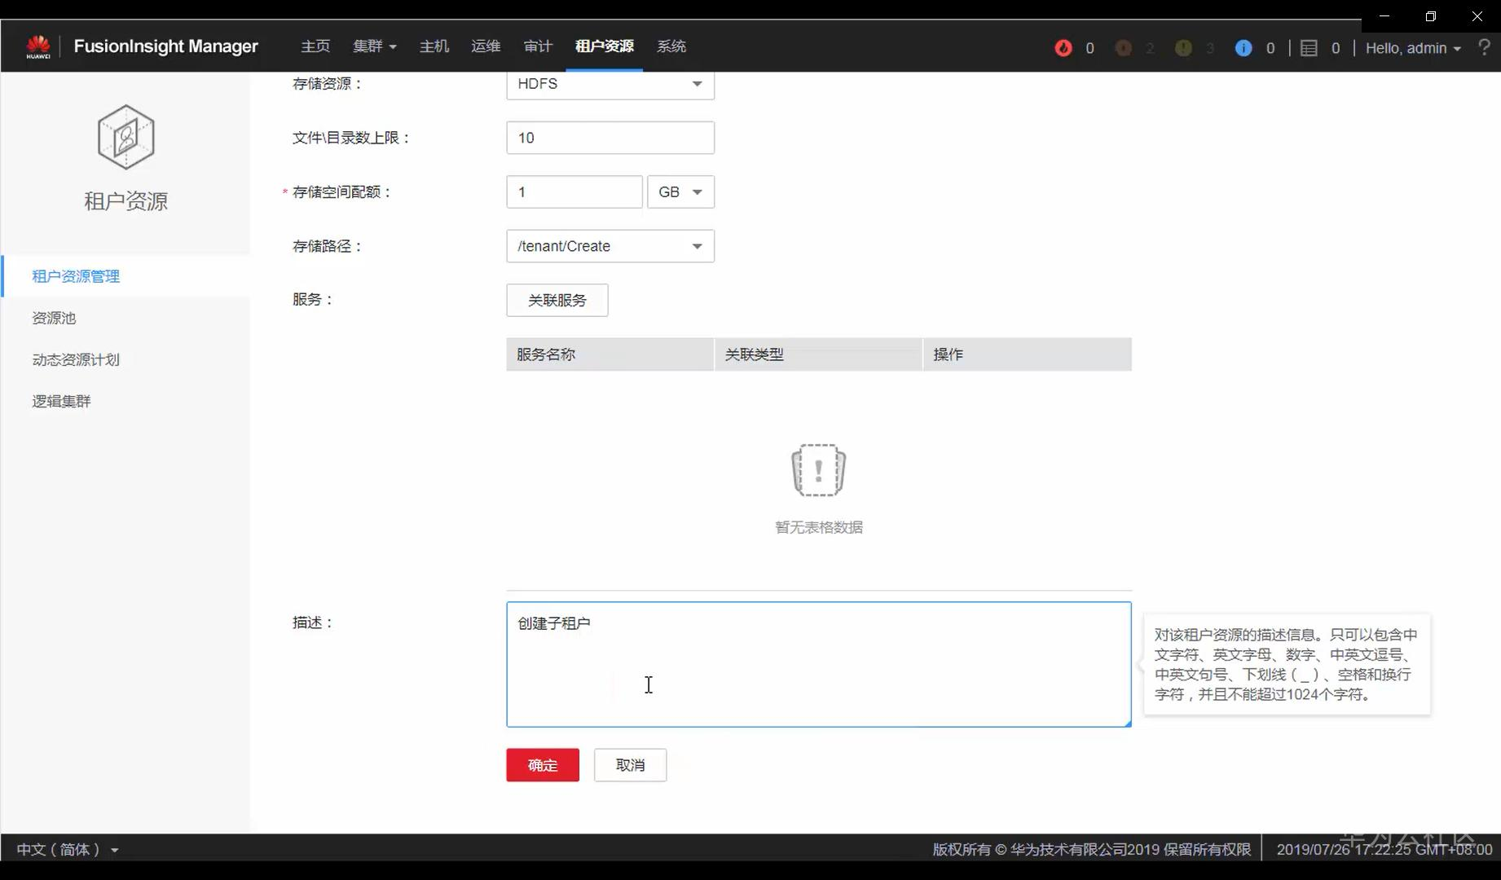Click the description textarea resize corner
The image size is (1501, 880).
(1127, 723)
